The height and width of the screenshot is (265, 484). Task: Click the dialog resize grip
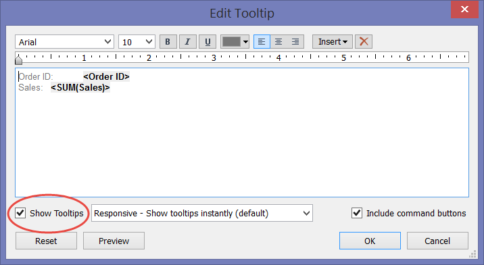click(473, 254)
